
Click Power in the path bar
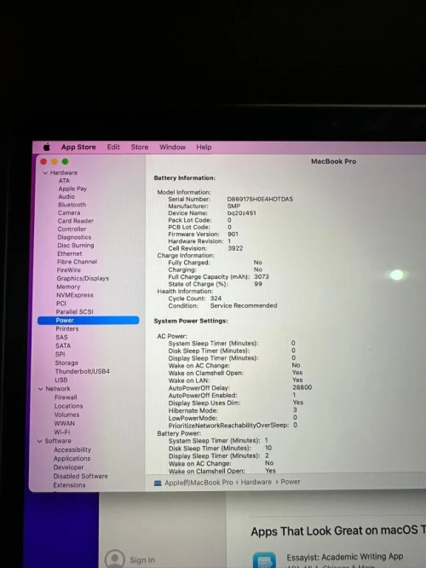coord(291,482)
